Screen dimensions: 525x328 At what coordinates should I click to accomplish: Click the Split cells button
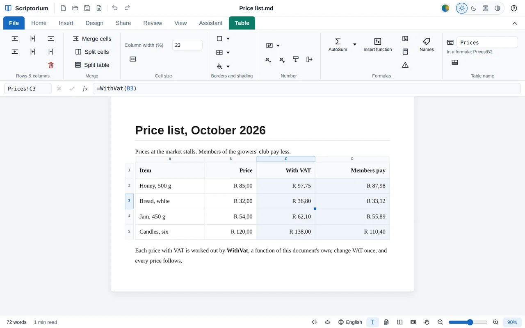click(x=92, y=52)
